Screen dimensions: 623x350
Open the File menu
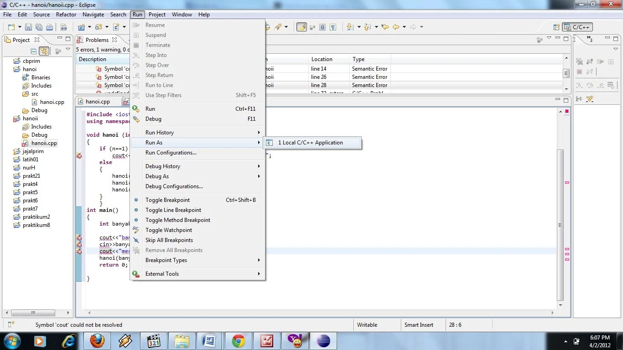click(7, 15)
